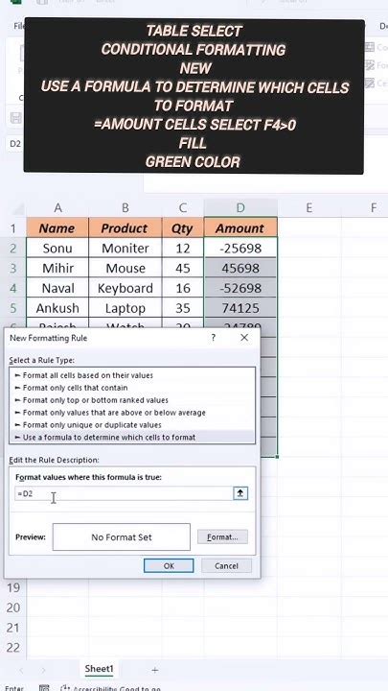Switch to the Sheet1 tab

tap(99, 669)
